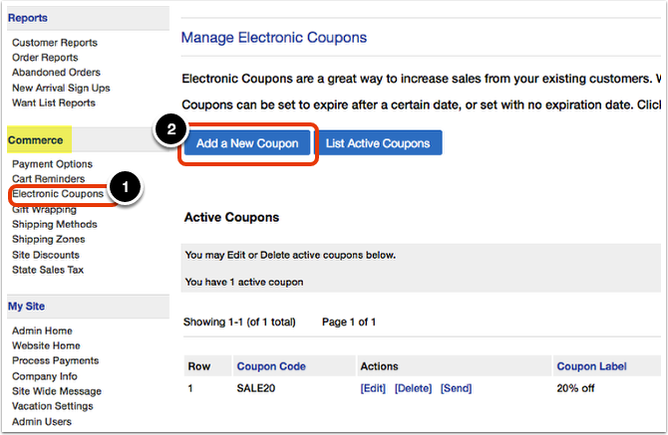668x435 pixels.
Task: Select Cart Reminders
Action: pos(48,179)
